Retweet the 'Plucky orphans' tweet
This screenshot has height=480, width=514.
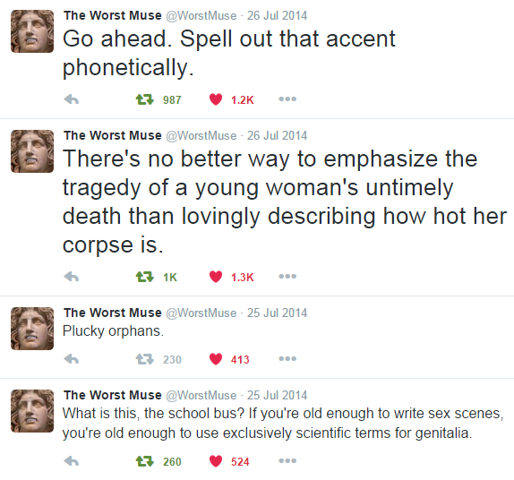click(x=145, y=359)
